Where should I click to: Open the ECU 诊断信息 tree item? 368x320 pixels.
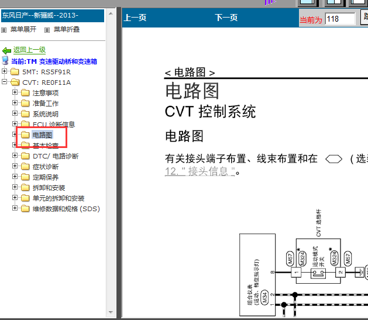click(x=54, y=125)
